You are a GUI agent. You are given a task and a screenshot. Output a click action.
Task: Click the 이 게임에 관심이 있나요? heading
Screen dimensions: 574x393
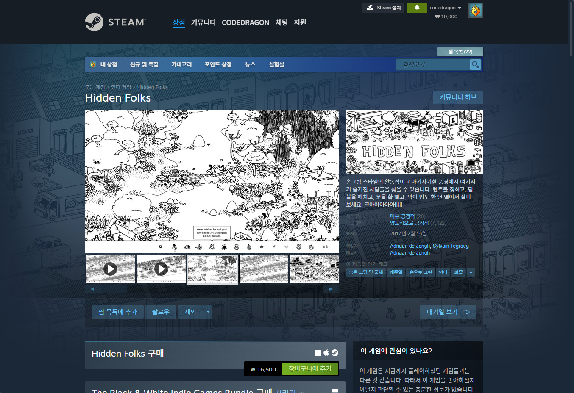pos(396,351)
